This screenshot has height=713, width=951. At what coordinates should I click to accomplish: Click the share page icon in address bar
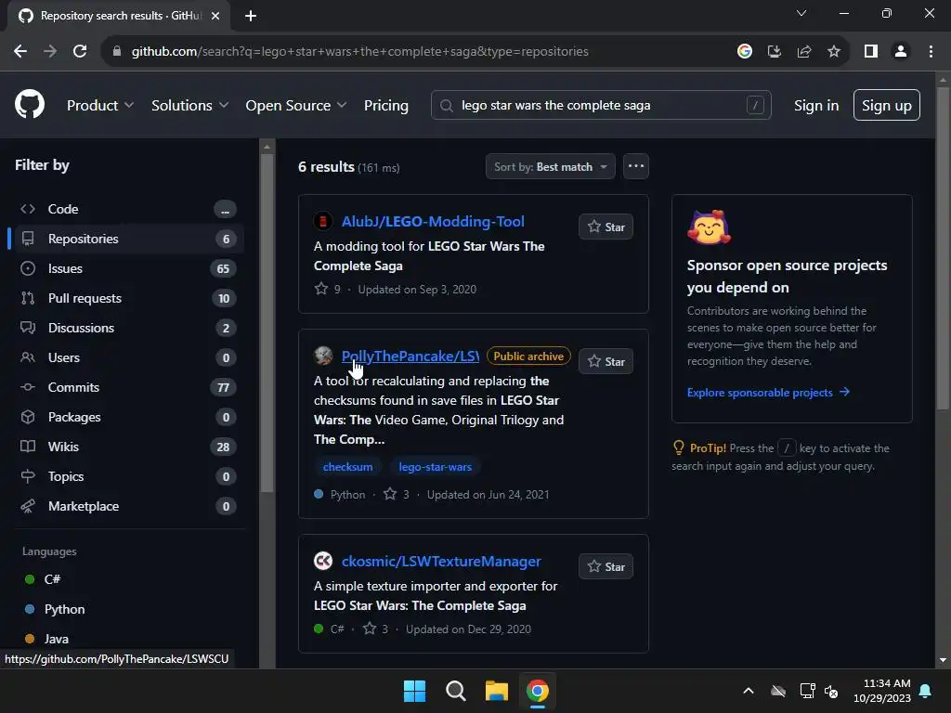coord(804,52)
